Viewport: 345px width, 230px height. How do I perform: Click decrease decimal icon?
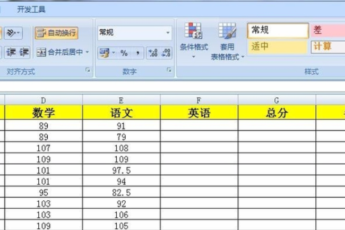point(166,53)
